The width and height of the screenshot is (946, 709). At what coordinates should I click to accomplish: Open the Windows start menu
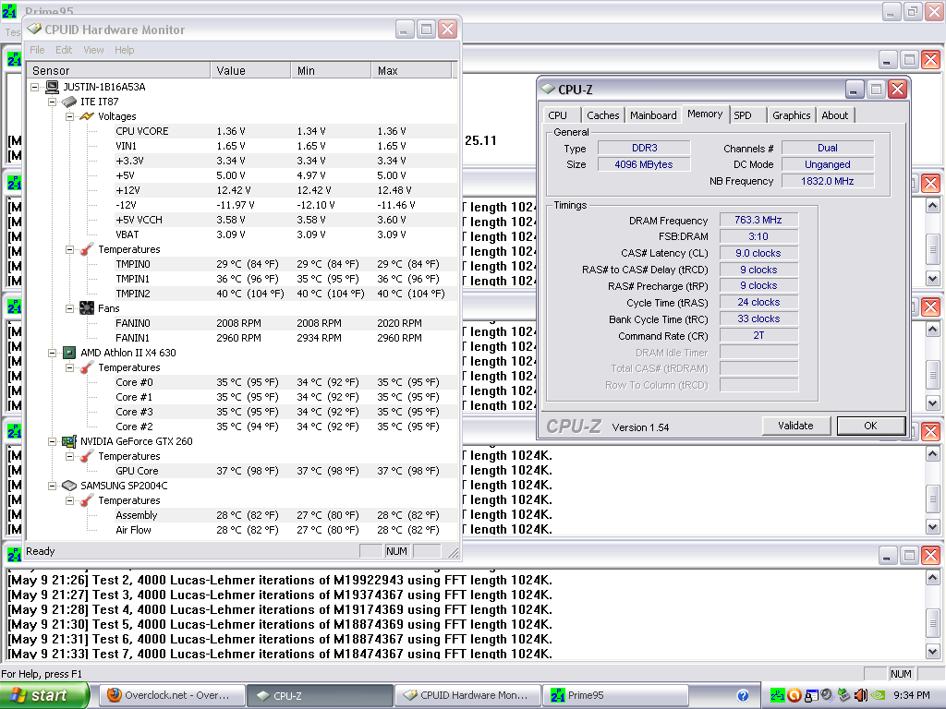pyautogui.click(x=44, y=695)
